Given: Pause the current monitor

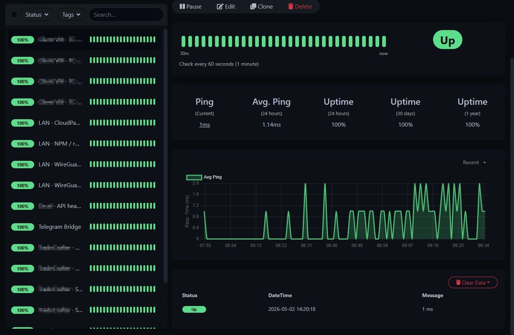Looking at the screenshot, I should pos(191,6).
